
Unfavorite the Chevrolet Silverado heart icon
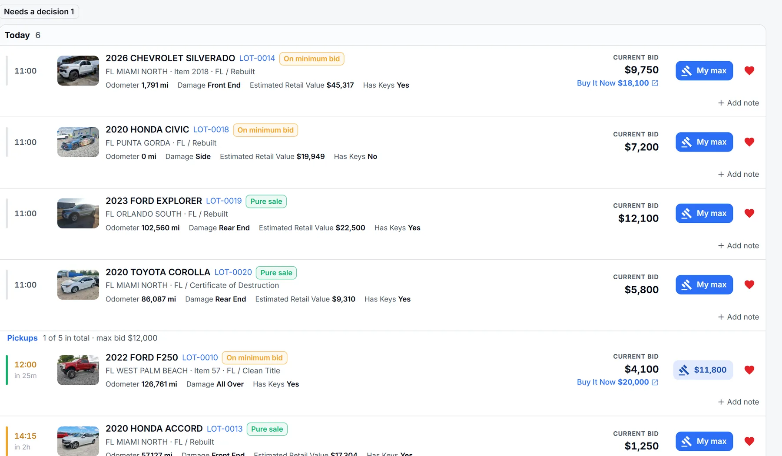pos(749,70)
